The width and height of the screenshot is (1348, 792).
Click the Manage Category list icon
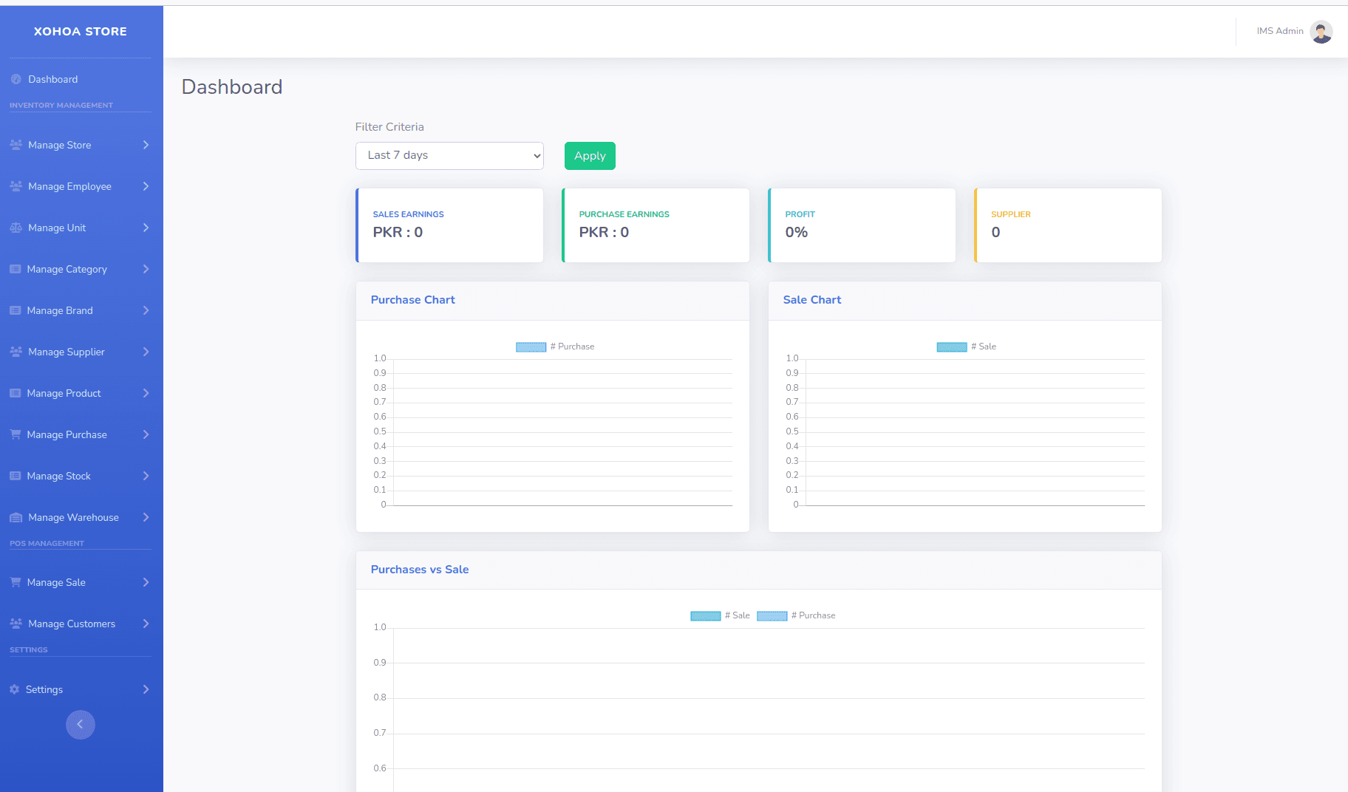click(15, 269)
